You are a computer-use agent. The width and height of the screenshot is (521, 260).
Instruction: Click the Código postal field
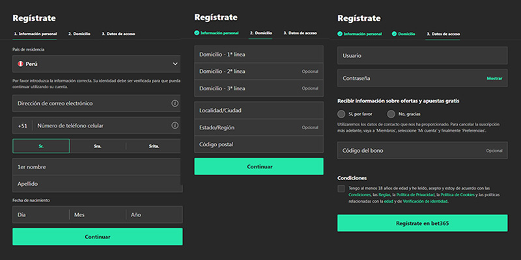[259, 144]
